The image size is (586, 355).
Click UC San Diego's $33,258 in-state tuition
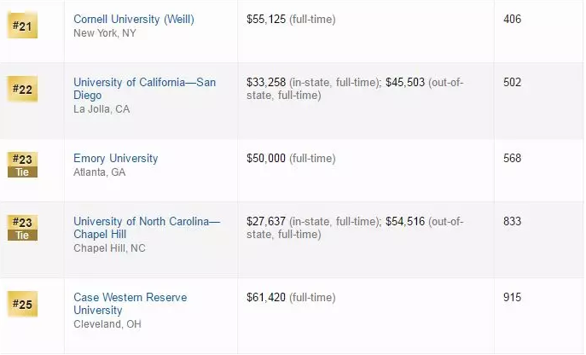coord(266,82)
